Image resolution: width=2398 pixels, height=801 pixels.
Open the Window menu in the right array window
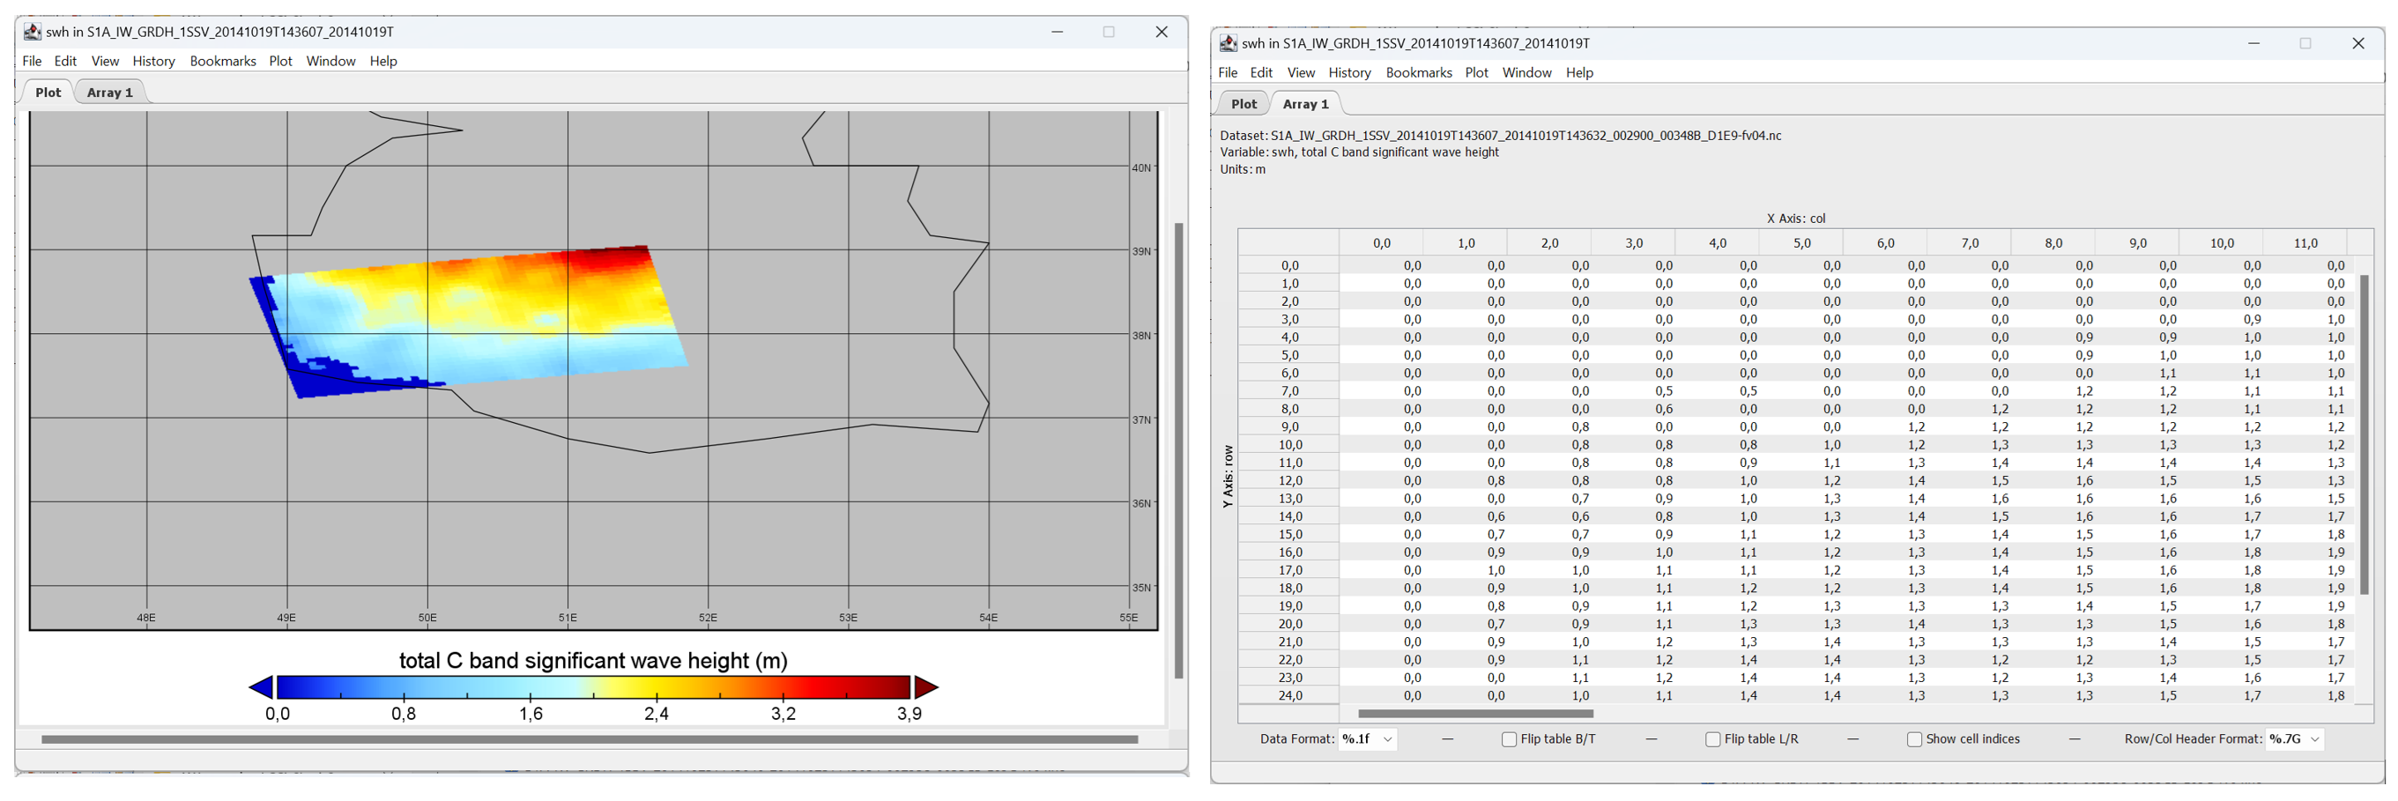click(1526, 72)
